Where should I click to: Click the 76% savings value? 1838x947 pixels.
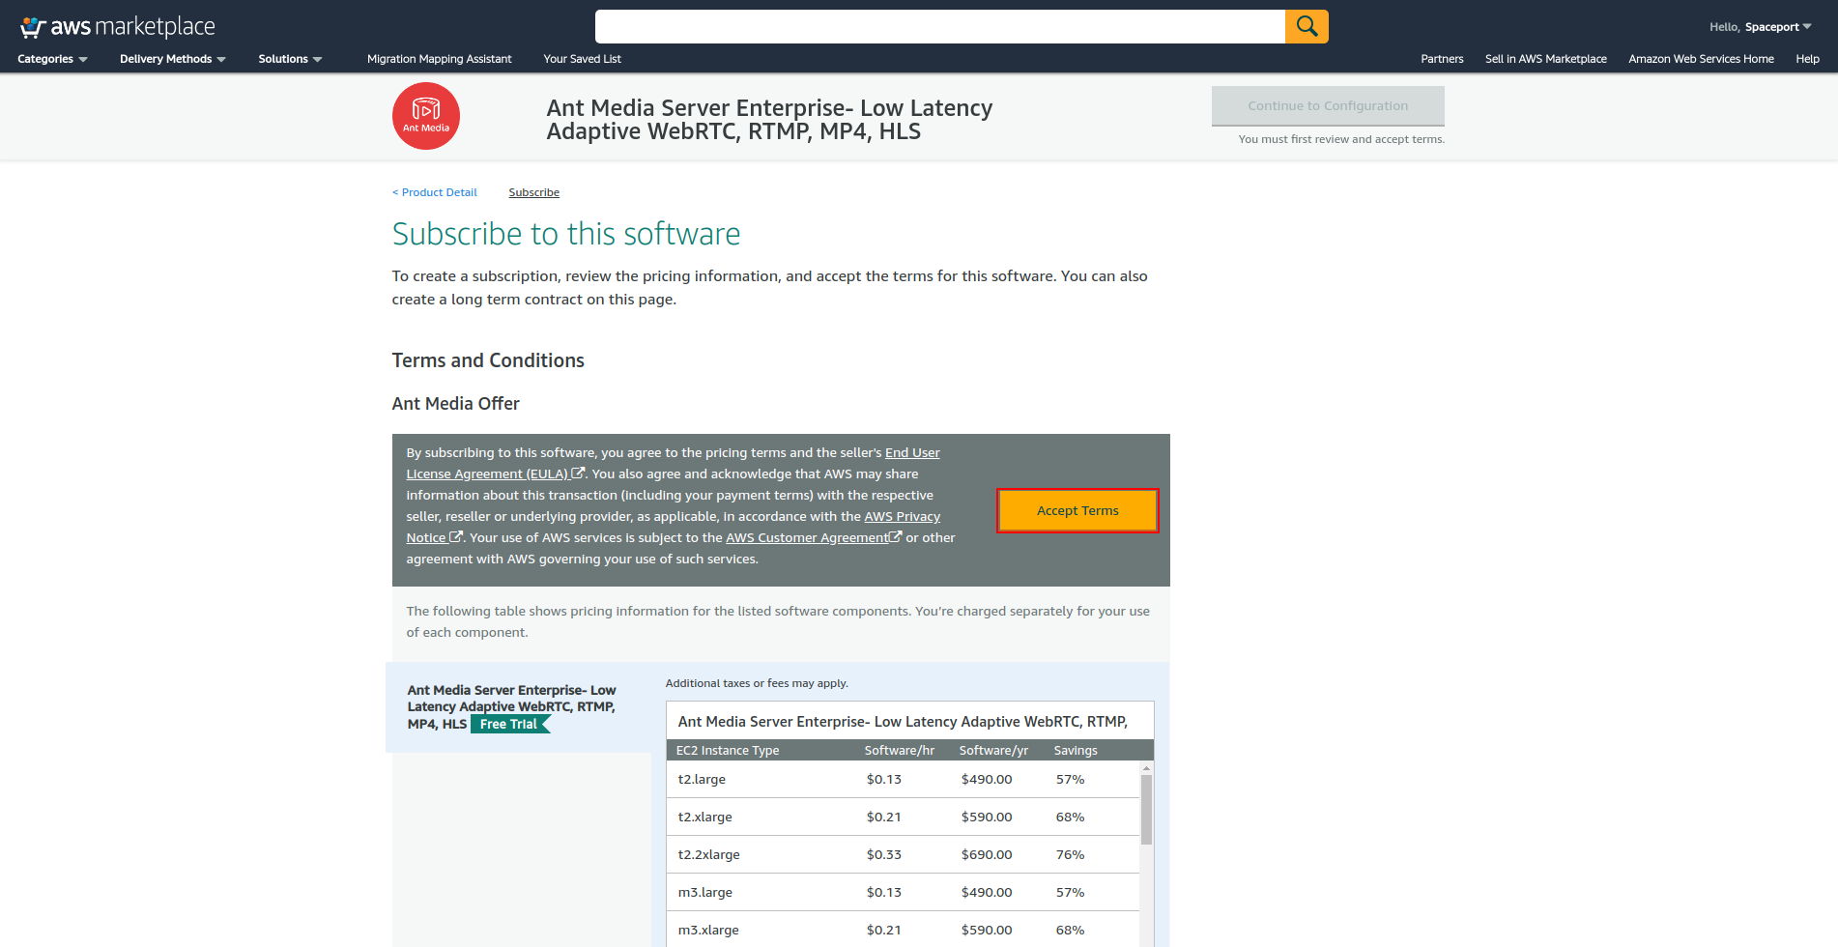point(1070,854)
